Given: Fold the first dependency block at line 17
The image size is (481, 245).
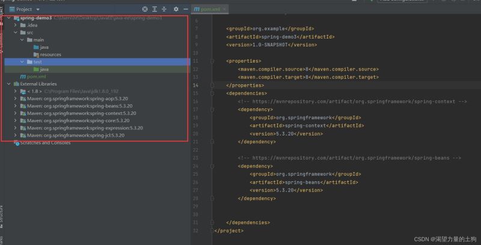Looking at the screenshot, I should point(212,110).
